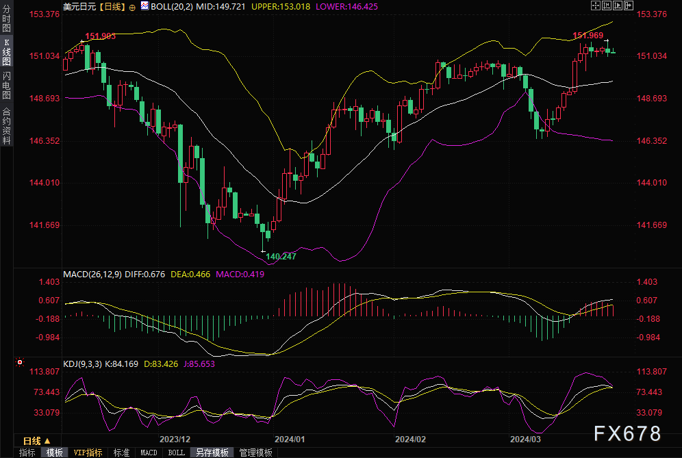Click the left axis 148.693 price label
Image resolution: width=682 pixels, height=458 pixels.
pos(45,99)
